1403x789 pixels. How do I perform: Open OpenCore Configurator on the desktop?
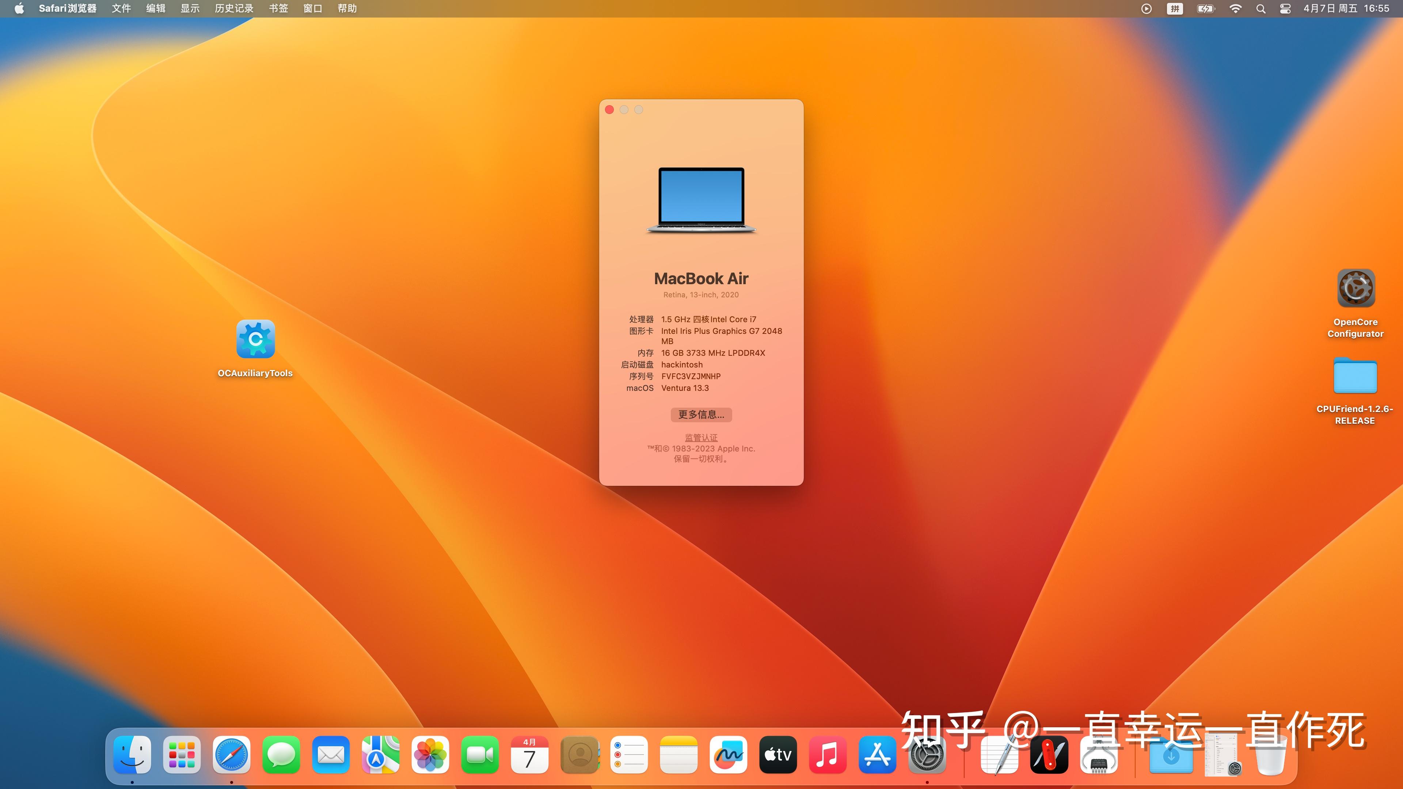coord(1355,288)
